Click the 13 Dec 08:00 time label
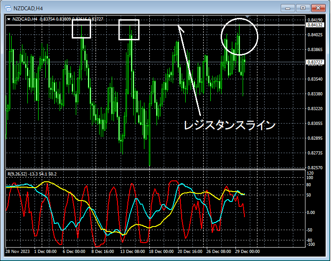The width and height of the screenshot is (331, 261). point(133,252)
